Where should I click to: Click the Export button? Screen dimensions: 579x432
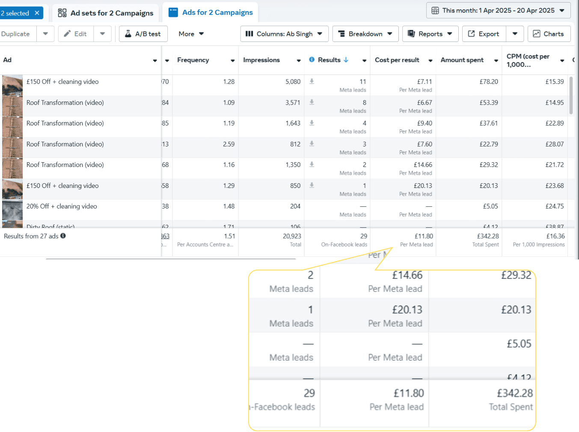point(484,34)
